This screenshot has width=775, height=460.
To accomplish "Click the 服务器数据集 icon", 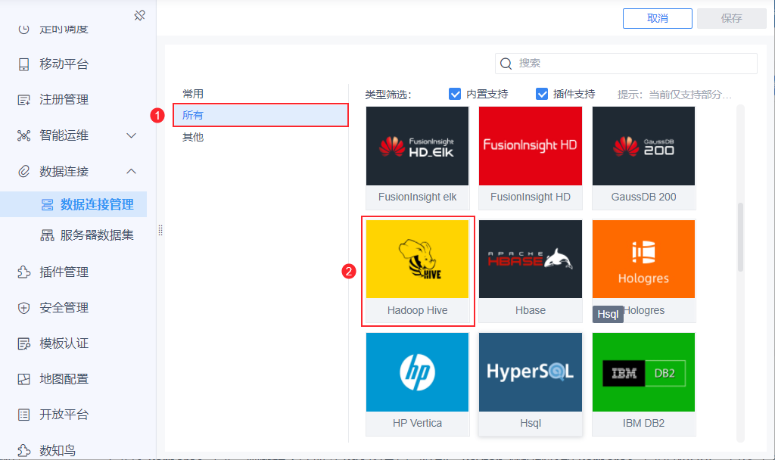I will pos(48,235).
